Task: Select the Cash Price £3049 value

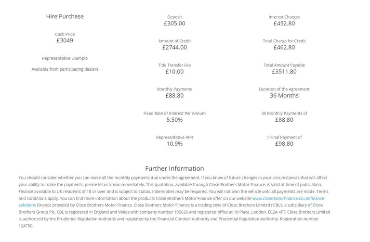Action: tap(65, 40)
